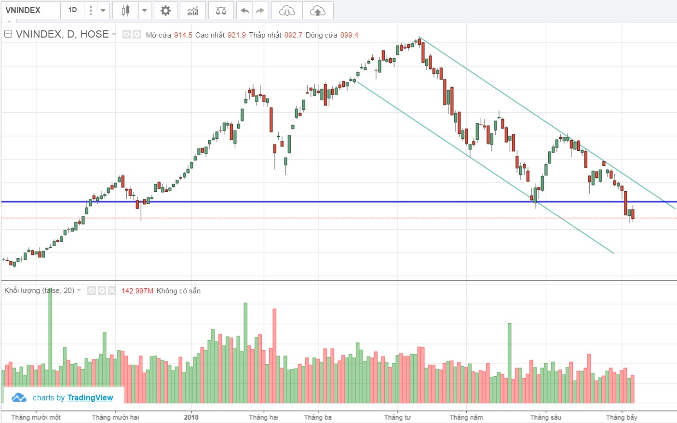This screenshot has width=677, height=423.
Task: Click the Tháng mười một axis label
Action: (36, 417)
